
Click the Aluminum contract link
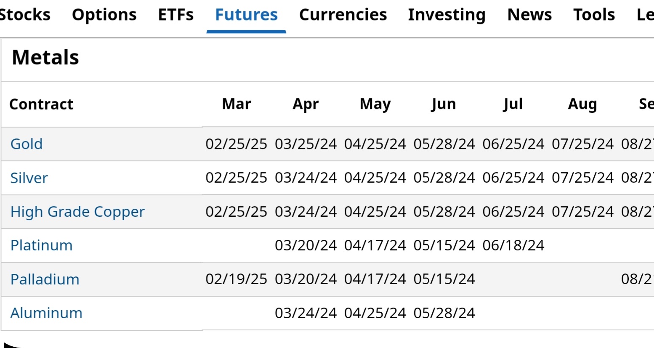46,313
